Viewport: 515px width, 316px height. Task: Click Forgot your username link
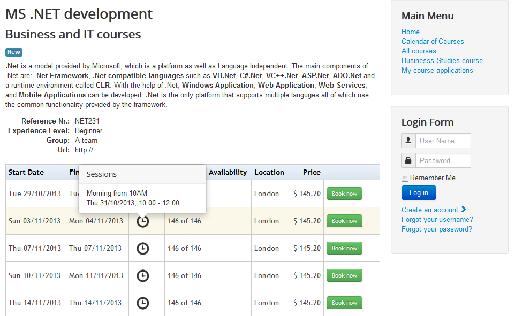(437, 219)
